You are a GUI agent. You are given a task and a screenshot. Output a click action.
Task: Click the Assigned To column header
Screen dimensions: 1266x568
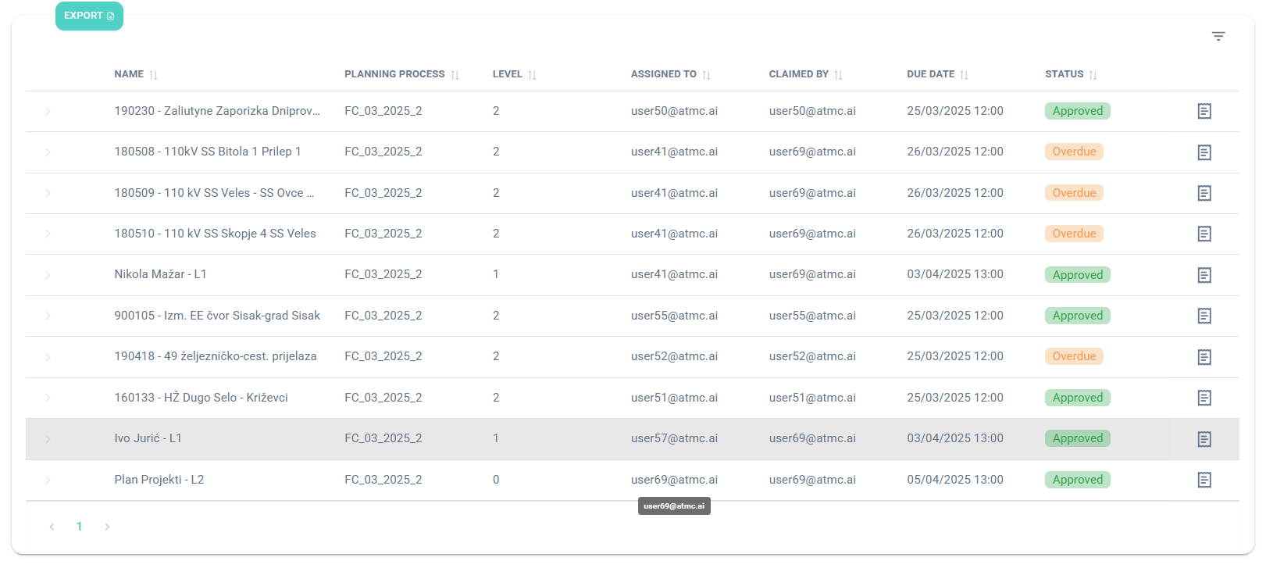[663, 74]
